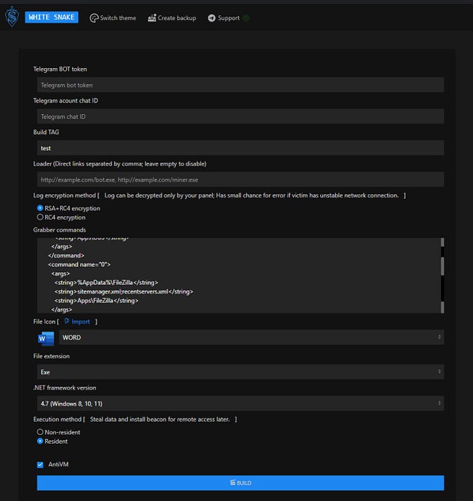Open the .NET framework version dropdown
Screen dimensions: 473x501
click(240, 404)
